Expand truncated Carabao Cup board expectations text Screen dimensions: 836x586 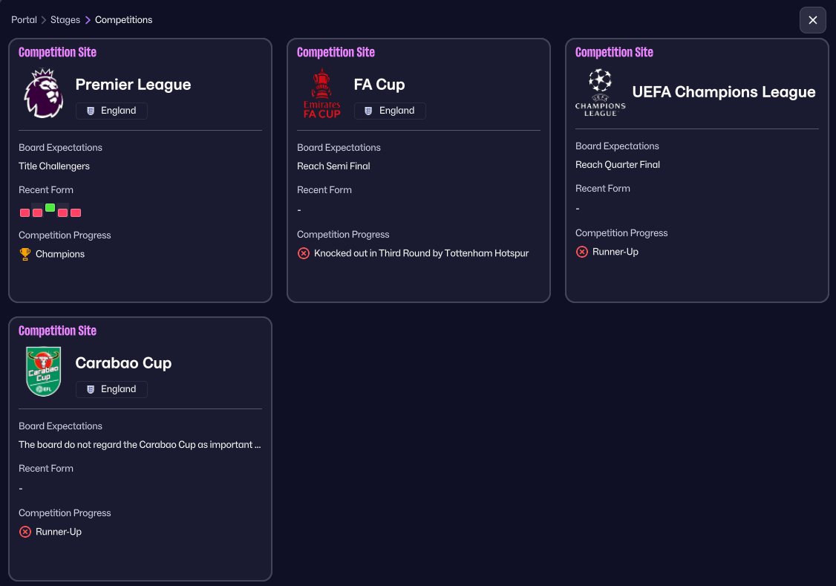click(x=140, y=445)
